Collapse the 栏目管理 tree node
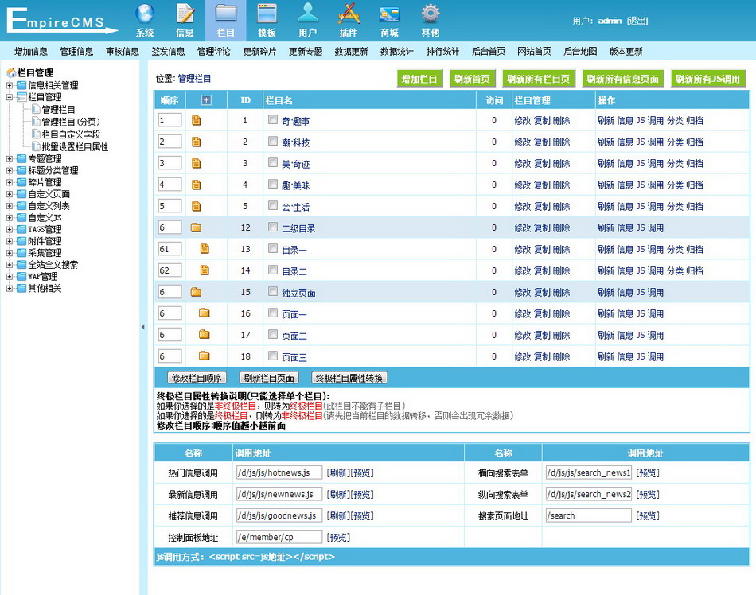 coord(10,97)
